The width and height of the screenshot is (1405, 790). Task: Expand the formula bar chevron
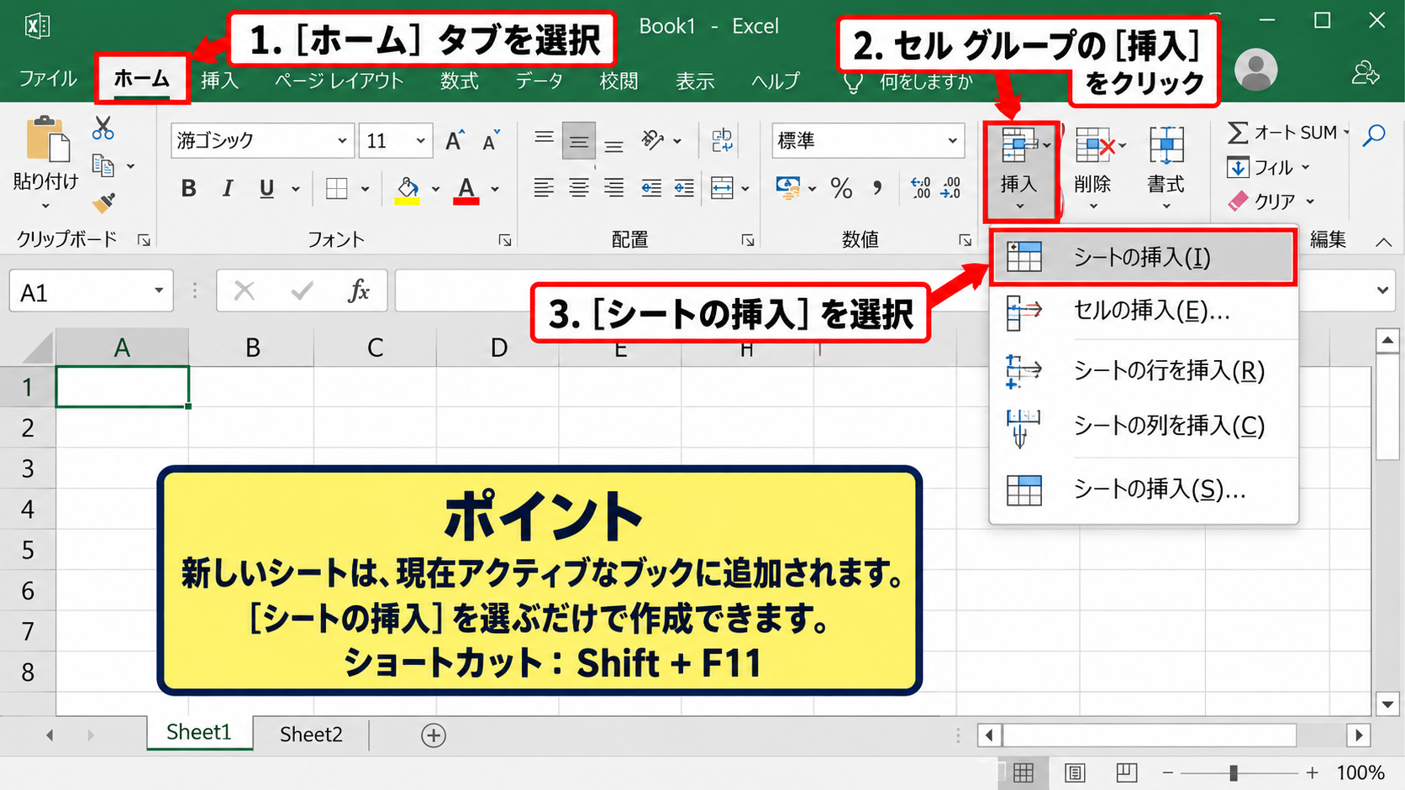click(1382, 290)
